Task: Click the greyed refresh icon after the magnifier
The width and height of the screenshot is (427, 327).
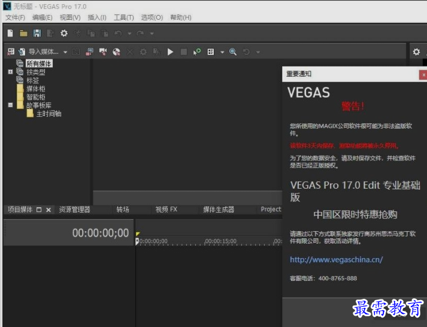Action: pyautogui.click(x=246, y=52)
